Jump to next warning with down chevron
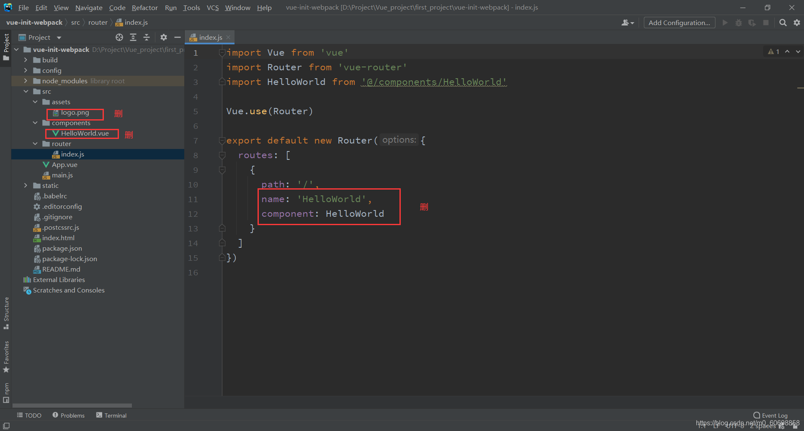Image resolution: width=804 pixels, height=431 pixels. [797, 51]
